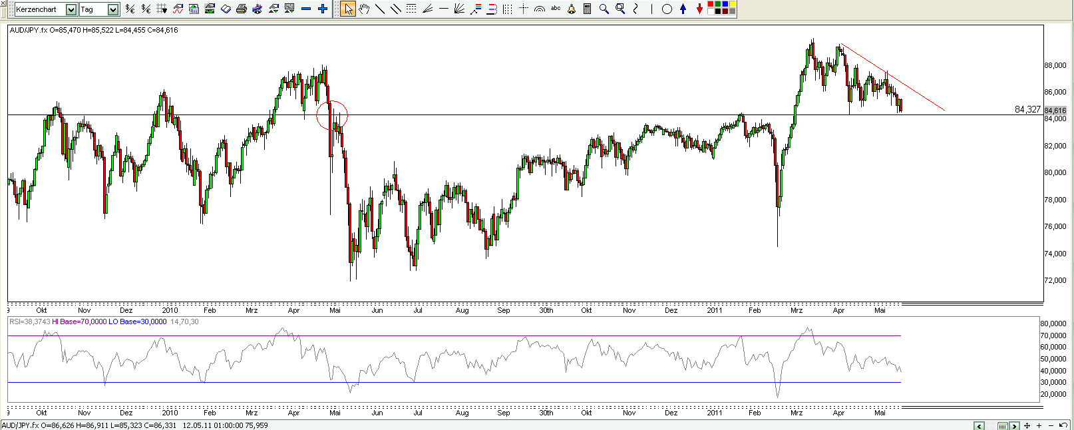Click the blue plus zoom in icon
Image resolution: width=1074 pixels, height=430 pixels.
pyautogui.click(x=323, y=9)
